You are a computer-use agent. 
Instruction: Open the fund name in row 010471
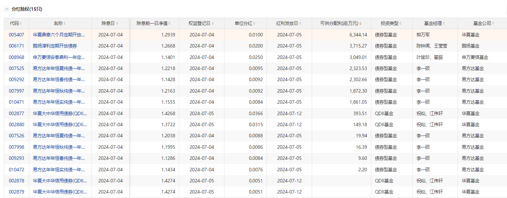(x=59, y=102)
